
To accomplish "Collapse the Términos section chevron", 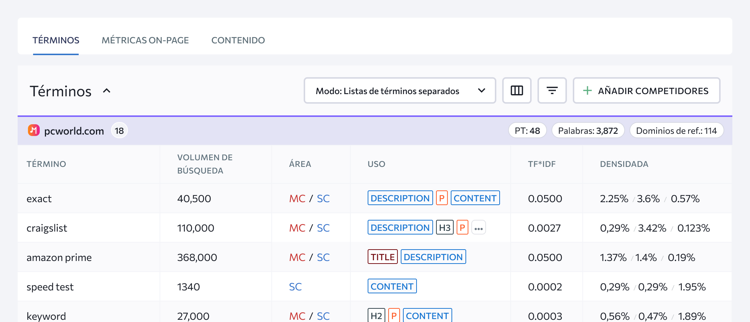I will click(x=107, y=91).
